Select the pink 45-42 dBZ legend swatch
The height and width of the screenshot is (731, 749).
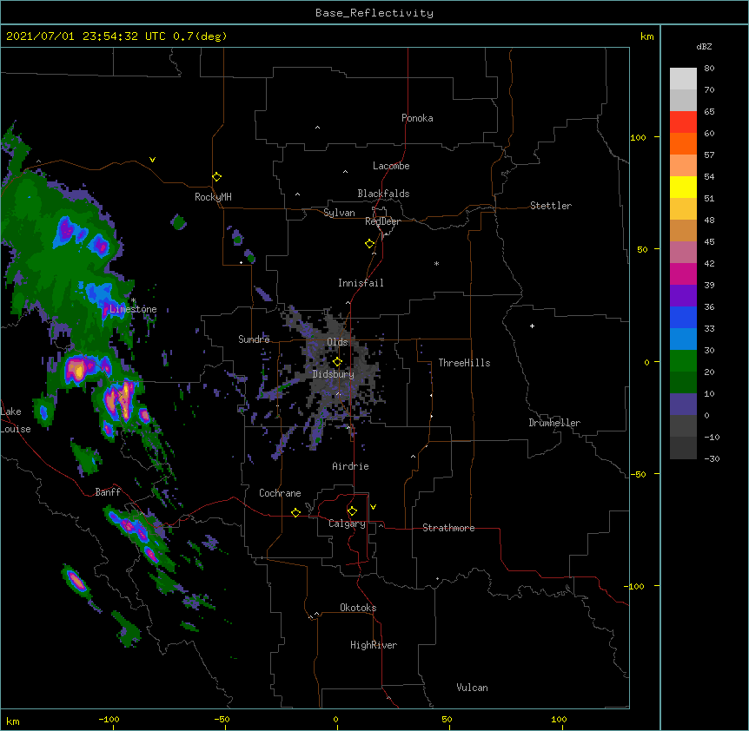pos(683,253)
